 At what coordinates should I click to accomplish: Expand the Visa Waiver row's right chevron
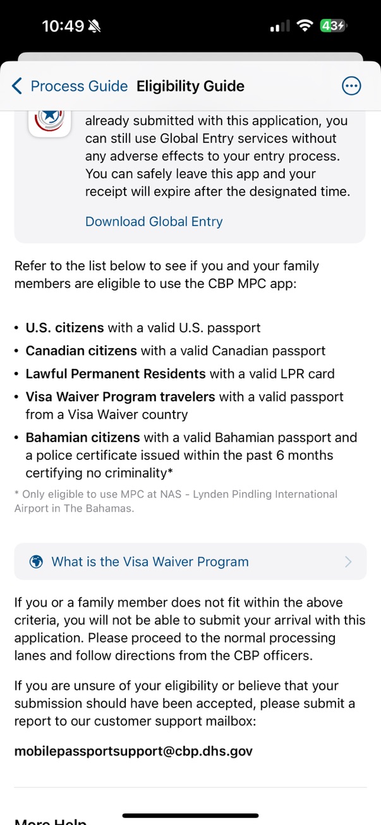coord(348,562)
